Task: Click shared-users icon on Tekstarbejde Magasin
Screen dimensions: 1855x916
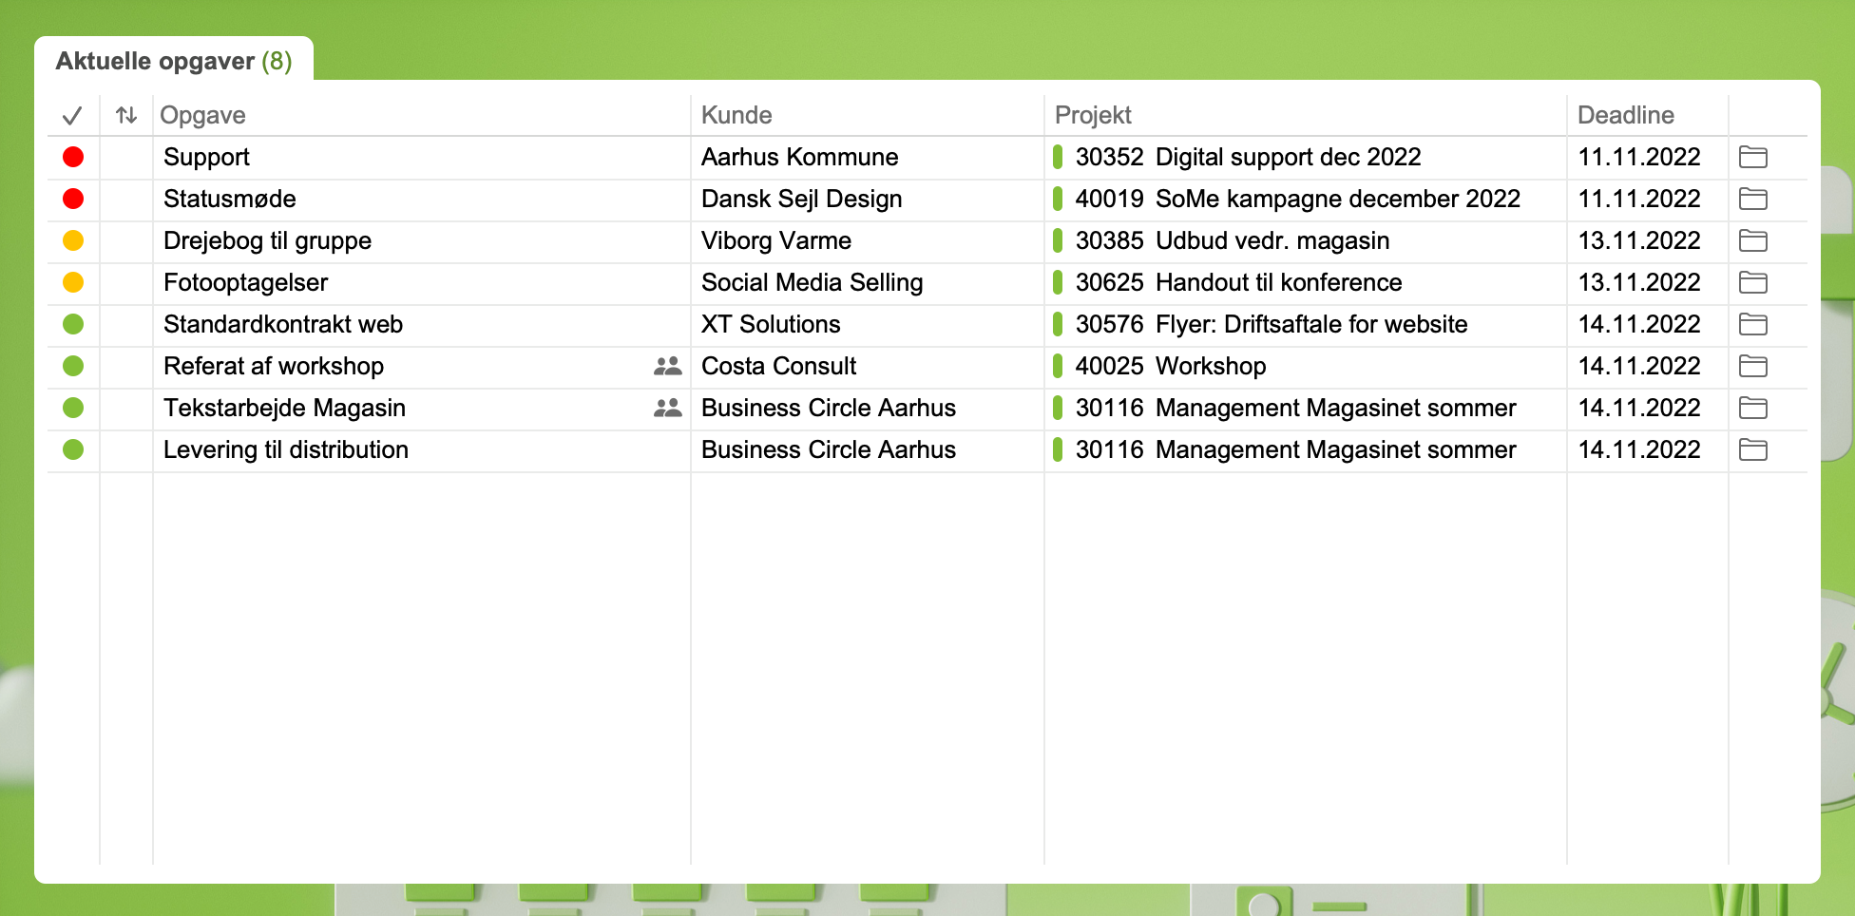Action: pos(667,408)
